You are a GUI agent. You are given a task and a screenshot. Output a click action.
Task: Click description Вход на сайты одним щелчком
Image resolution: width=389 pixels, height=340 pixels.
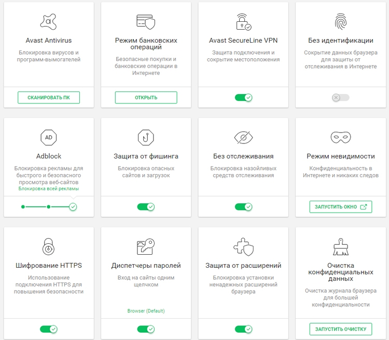click(x=146, y=281)
